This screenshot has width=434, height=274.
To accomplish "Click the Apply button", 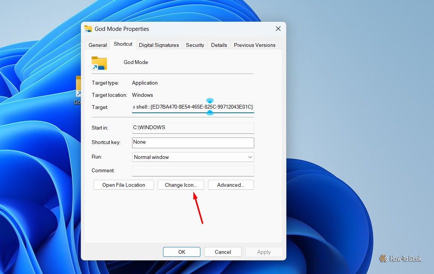I will tap(264, 252).
